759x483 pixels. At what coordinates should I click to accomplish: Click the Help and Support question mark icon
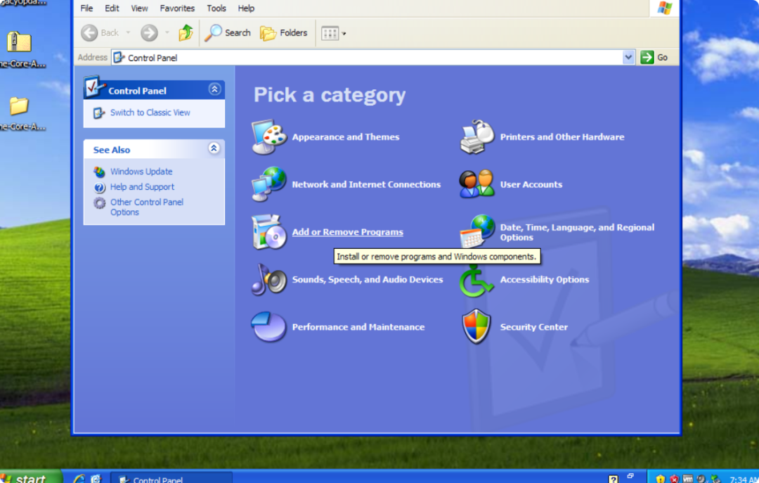(99, 188)
